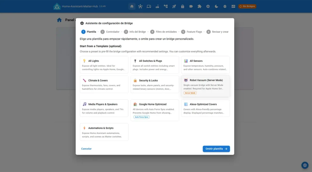Open the Home dashboard icon in top bar
This screenshot has width=312, height=172.
[132, 6]
